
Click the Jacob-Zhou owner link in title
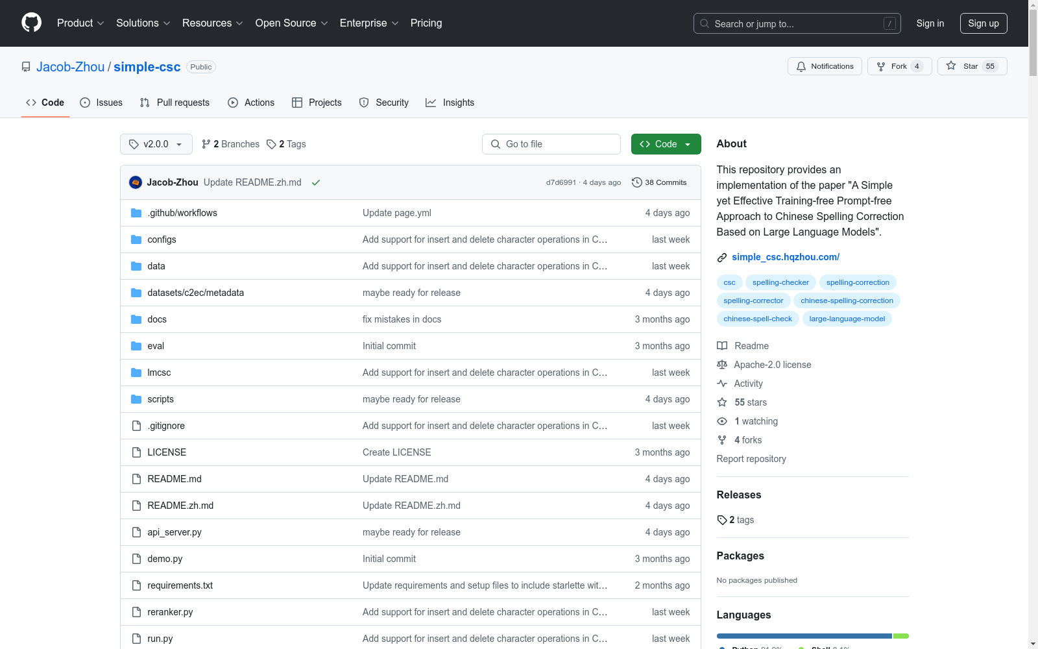point(70,67)
